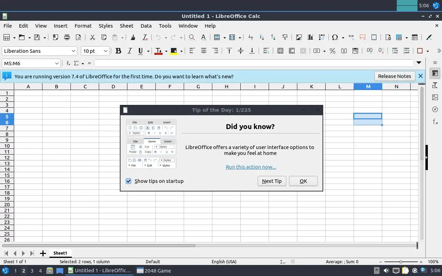Image resolution: width=442 pixels, height=276 pixels.
Task: Select the Sheet1 tab
Action: pos(60,253)
